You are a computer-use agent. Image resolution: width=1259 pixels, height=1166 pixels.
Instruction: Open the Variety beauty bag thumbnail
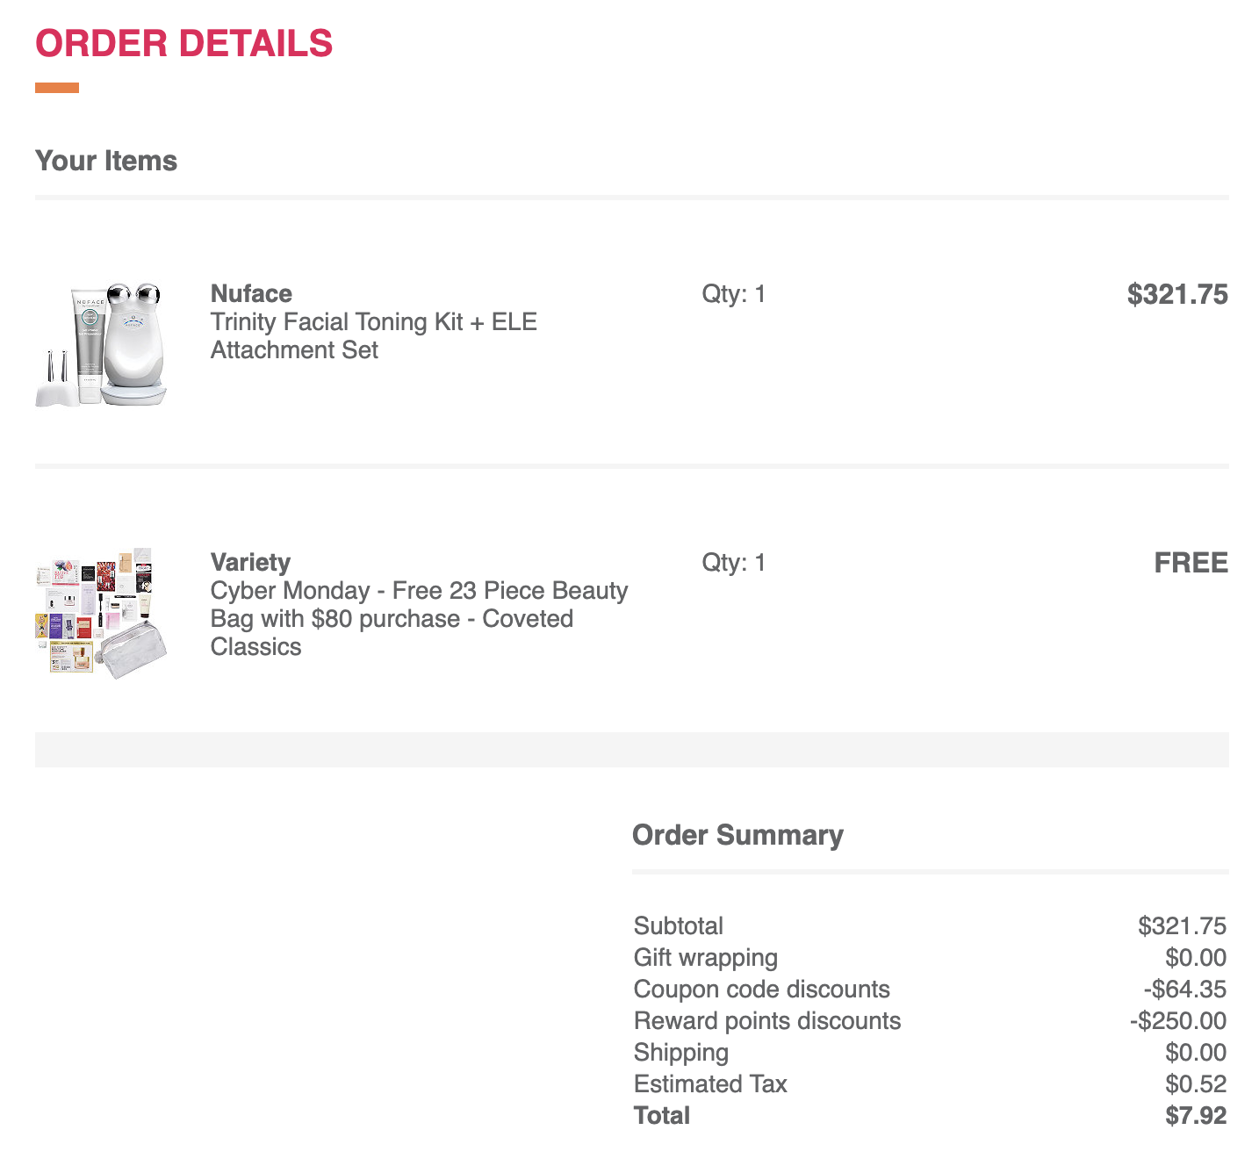[101, 614]
